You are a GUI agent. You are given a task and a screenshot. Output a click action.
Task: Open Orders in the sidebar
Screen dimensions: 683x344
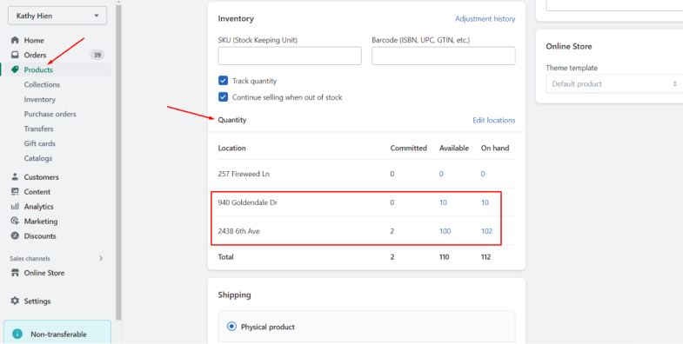pyautogui.click(x=36, y=56)
